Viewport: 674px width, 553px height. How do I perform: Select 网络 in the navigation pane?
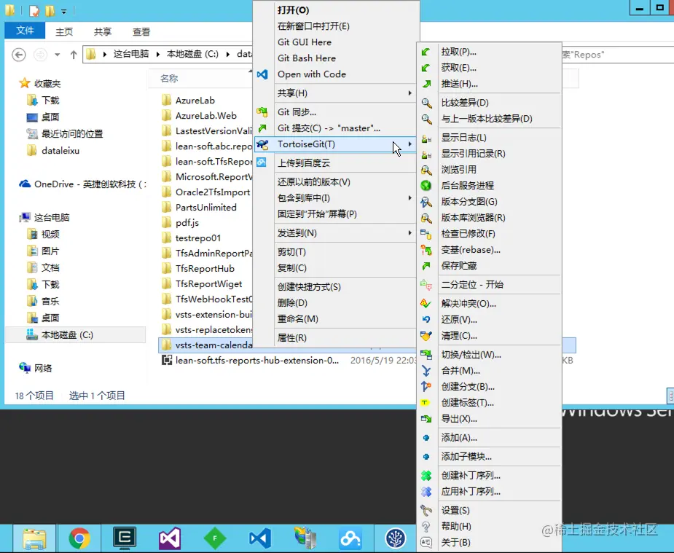[x=36, y=368]
